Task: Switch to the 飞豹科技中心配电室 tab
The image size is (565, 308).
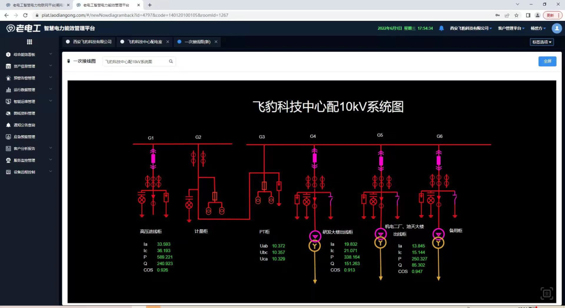Action: point(144,42)
